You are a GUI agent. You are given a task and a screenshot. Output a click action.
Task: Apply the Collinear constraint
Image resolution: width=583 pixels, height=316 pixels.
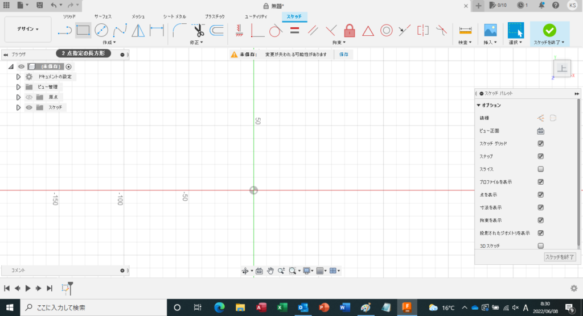pyautogui.click(x=405, y=31)
